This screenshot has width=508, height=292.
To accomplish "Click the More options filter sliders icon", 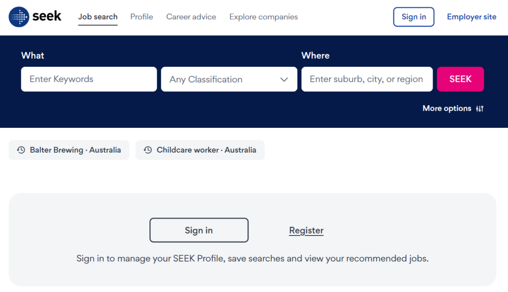I will (480, 109).
